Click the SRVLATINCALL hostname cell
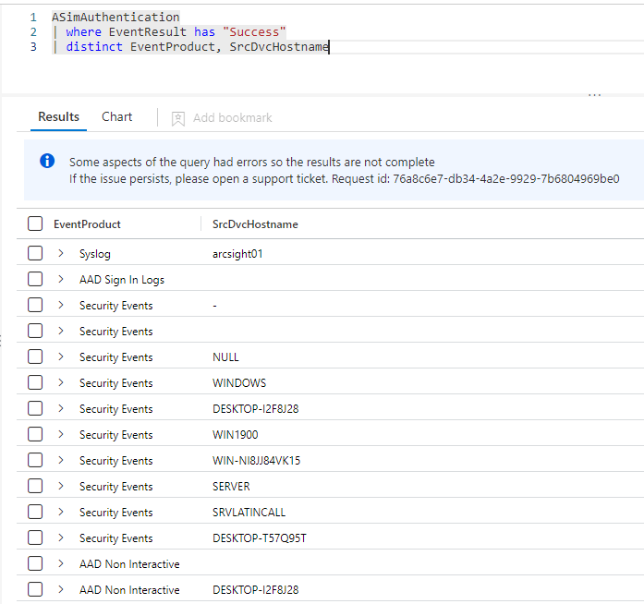Screen dimensions: 644x604 pos(249,513)
